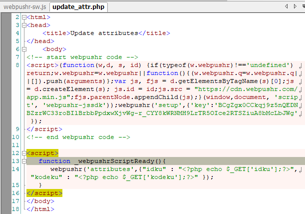This screenshot has height=214, width=305.
Task: Click line number 14 in the gutter
Action: pos(15,169)
